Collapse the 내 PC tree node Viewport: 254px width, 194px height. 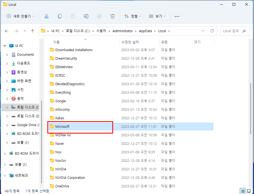click(x=5, y=46)
